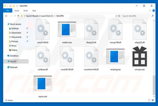Select the wpsvc.exe application icon
Viewport: 158px width, 106px height.
(43, 83)
